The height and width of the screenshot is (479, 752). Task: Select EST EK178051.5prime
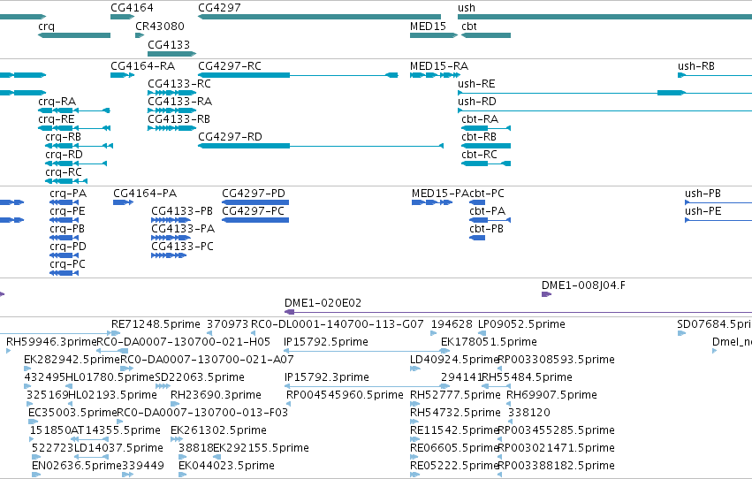[x=444, y=351]
